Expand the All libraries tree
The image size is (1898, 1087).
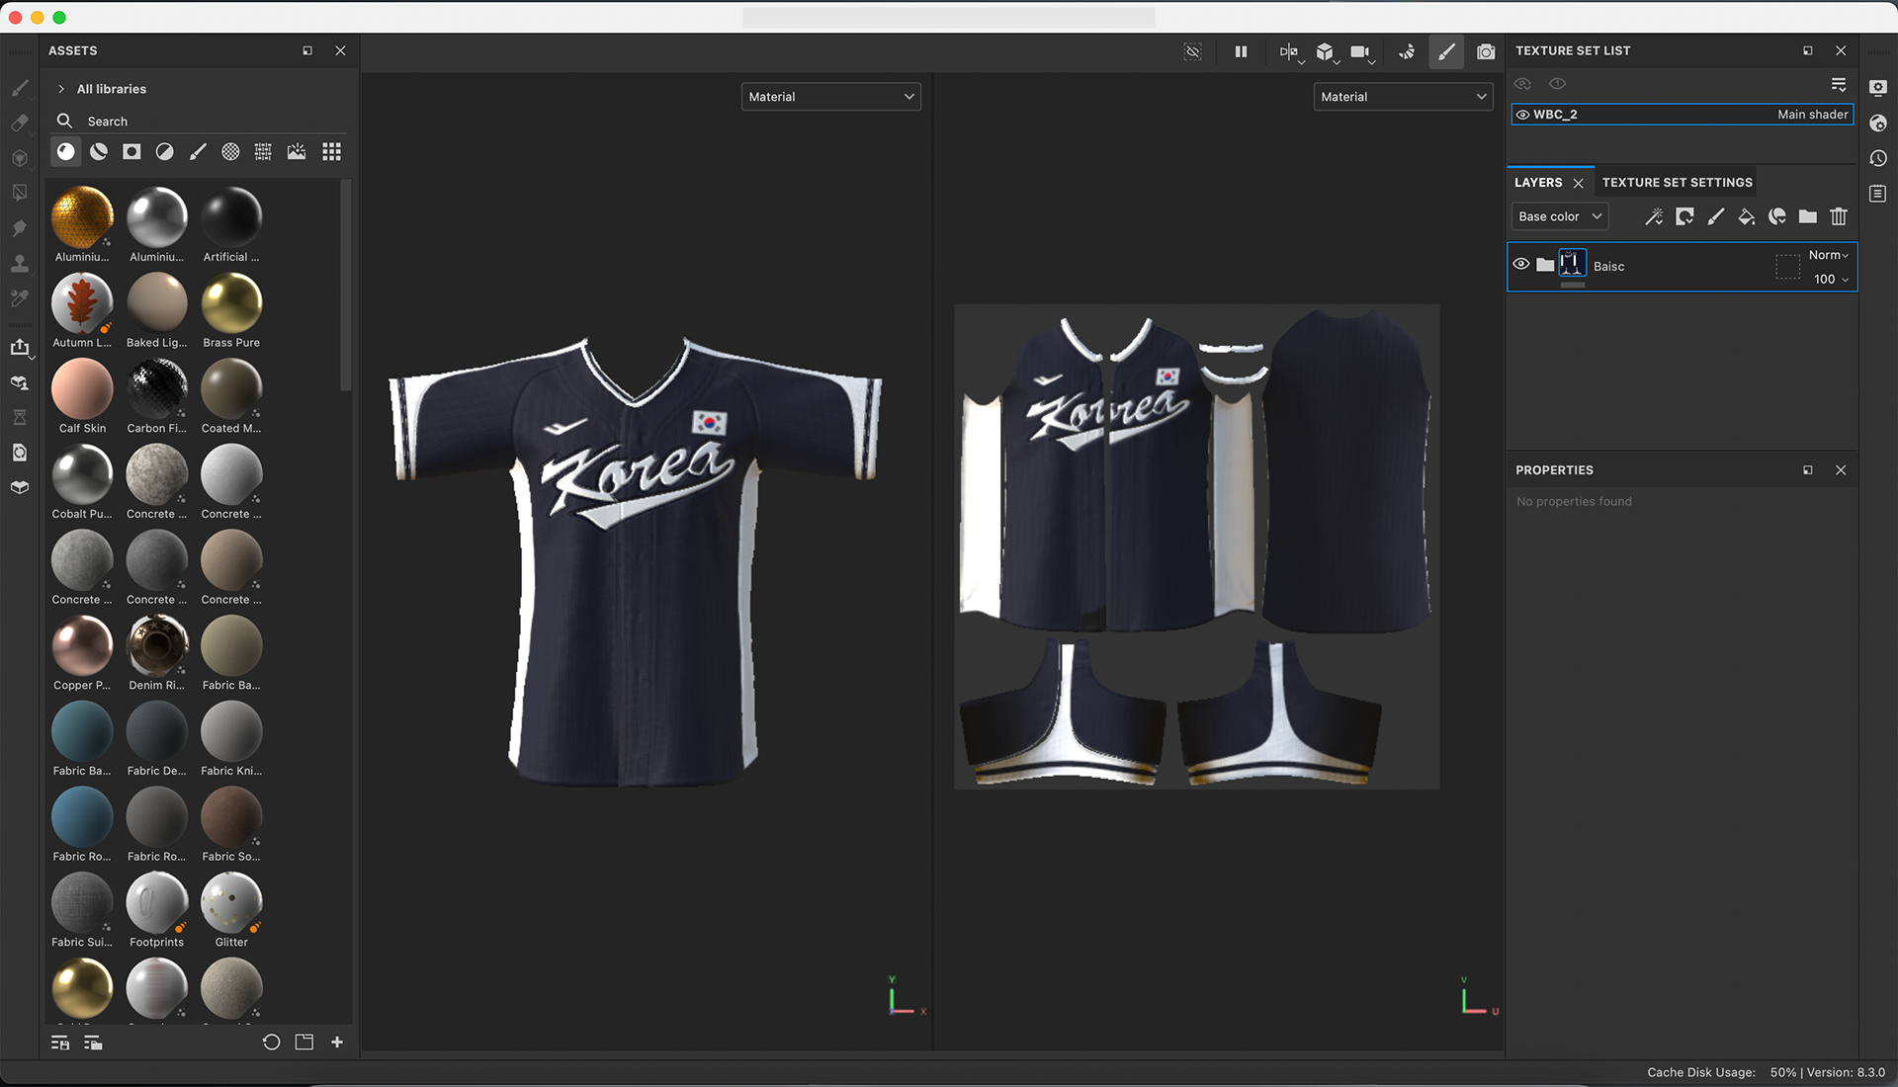[x=61, y=89]
